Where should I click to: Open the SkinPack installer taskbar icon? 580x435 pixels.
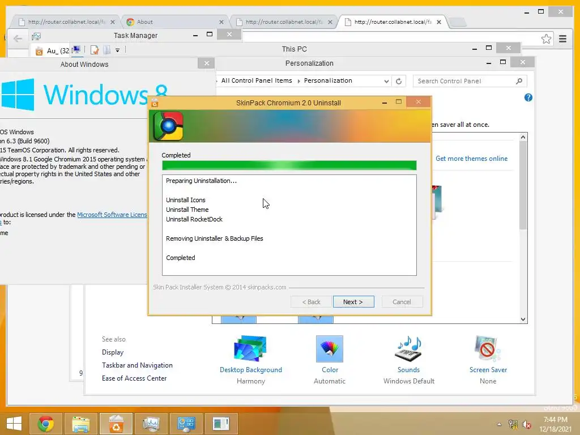click(116, 424)
